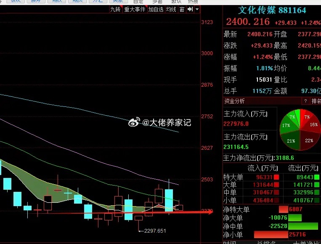This screenshot has height=244, width=321.
Task: Click the 流出(万元) column header
Action: (x=303, y=168)
